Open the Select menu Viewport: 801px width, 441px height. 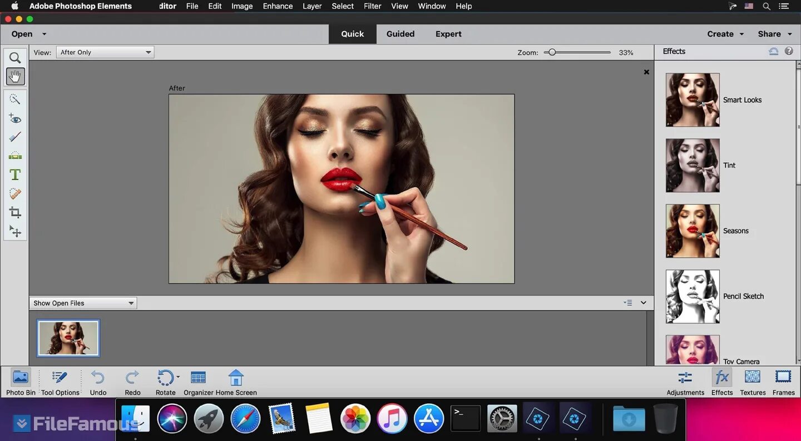[343, 6]
